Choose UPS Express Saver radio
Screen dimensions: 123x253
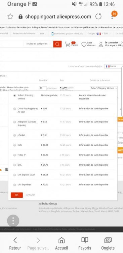pyautogui.click(x=15, y=175)
